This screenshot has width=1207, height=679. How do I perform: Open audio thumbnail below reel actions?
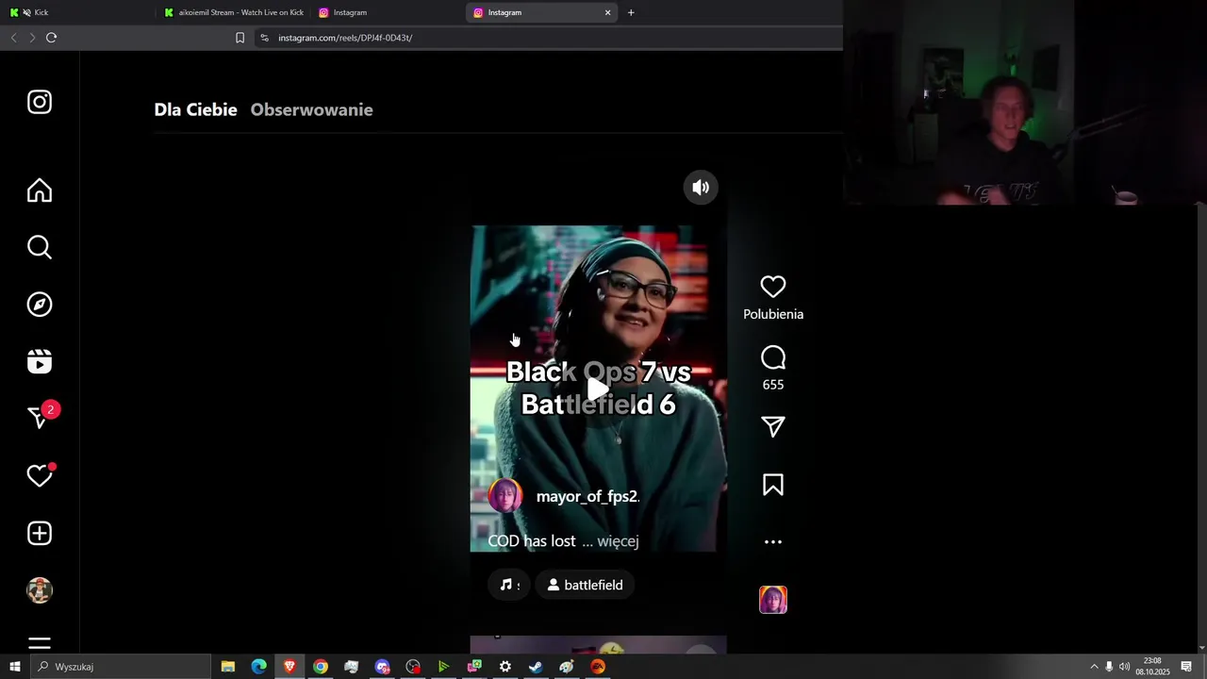point(773,600)
